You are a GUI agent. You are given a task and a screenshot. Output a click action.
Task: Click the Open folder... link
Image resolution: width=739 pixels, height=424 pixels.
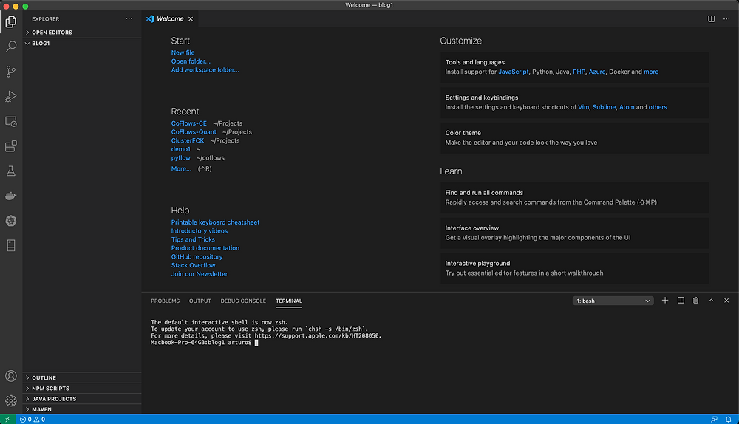coord(191,61)
